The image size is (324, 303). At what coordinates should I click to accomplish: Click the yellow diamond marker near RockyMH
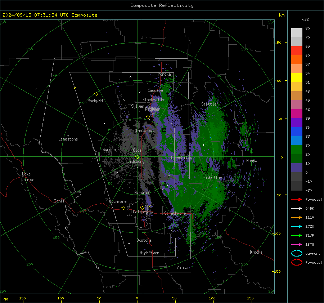[96, 94]
